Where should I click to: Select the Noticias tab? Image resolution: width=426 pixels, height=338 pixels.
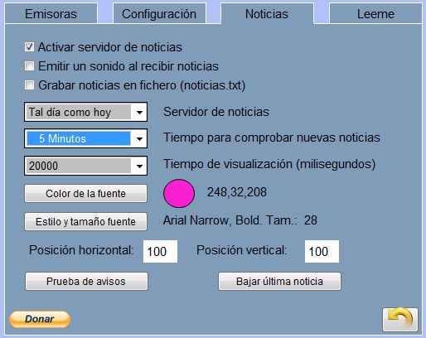(x=267, y=13)
